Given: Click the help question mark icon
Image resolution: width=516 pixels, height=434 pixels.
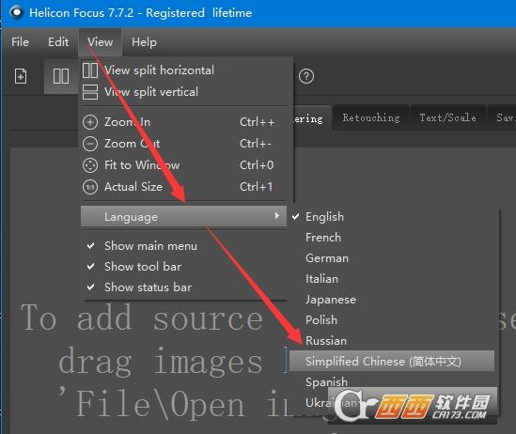Looking at the screenshot, I should (306, 76).
